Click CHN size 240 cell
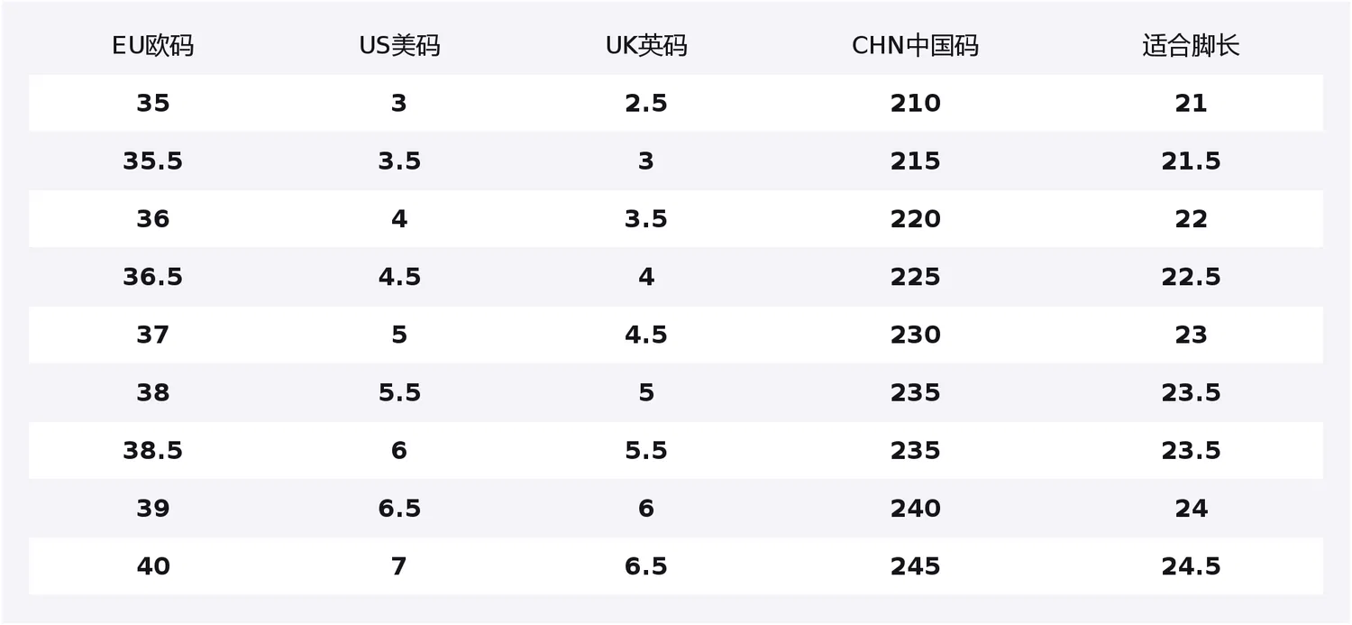This screenshot has height=625, width=1352. point(915,509)
